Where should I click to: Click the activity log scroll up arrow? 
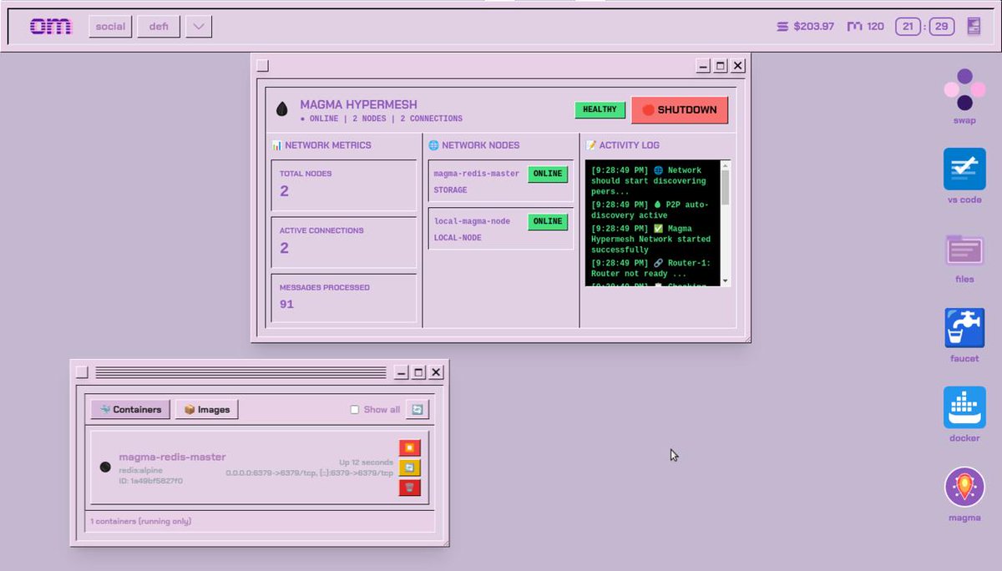pyautogui.click(x=726, y=164)
